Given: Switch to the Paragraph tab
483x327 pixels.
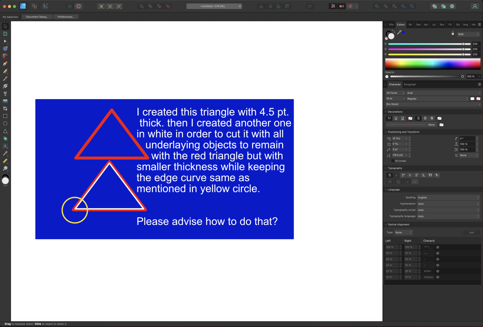Looking at the screenshot, I should click(x=410, y=84).
